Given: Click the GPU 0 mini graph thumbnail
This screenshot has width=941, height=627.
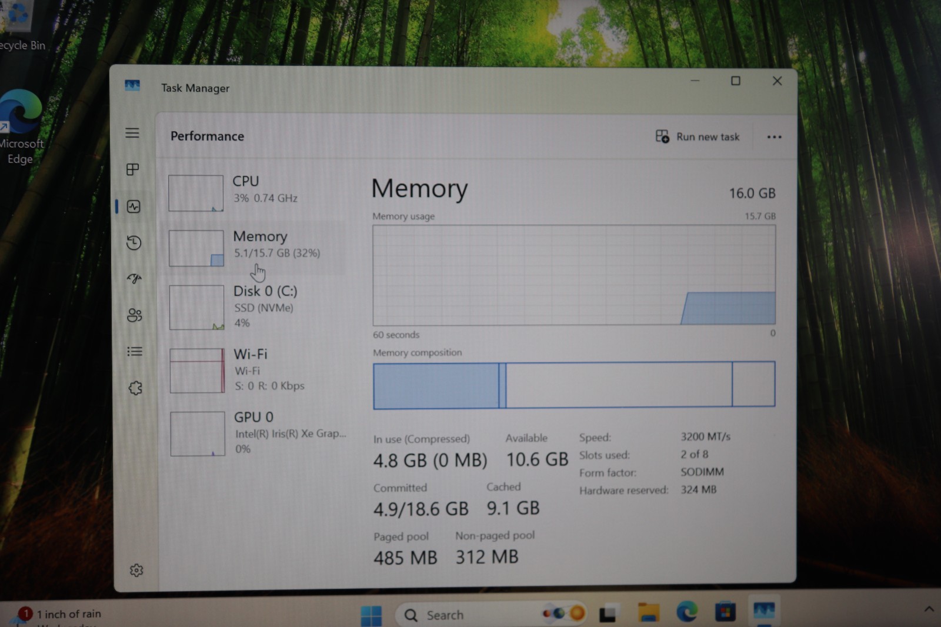Looking at the screenshot, I should coord(198,433).
